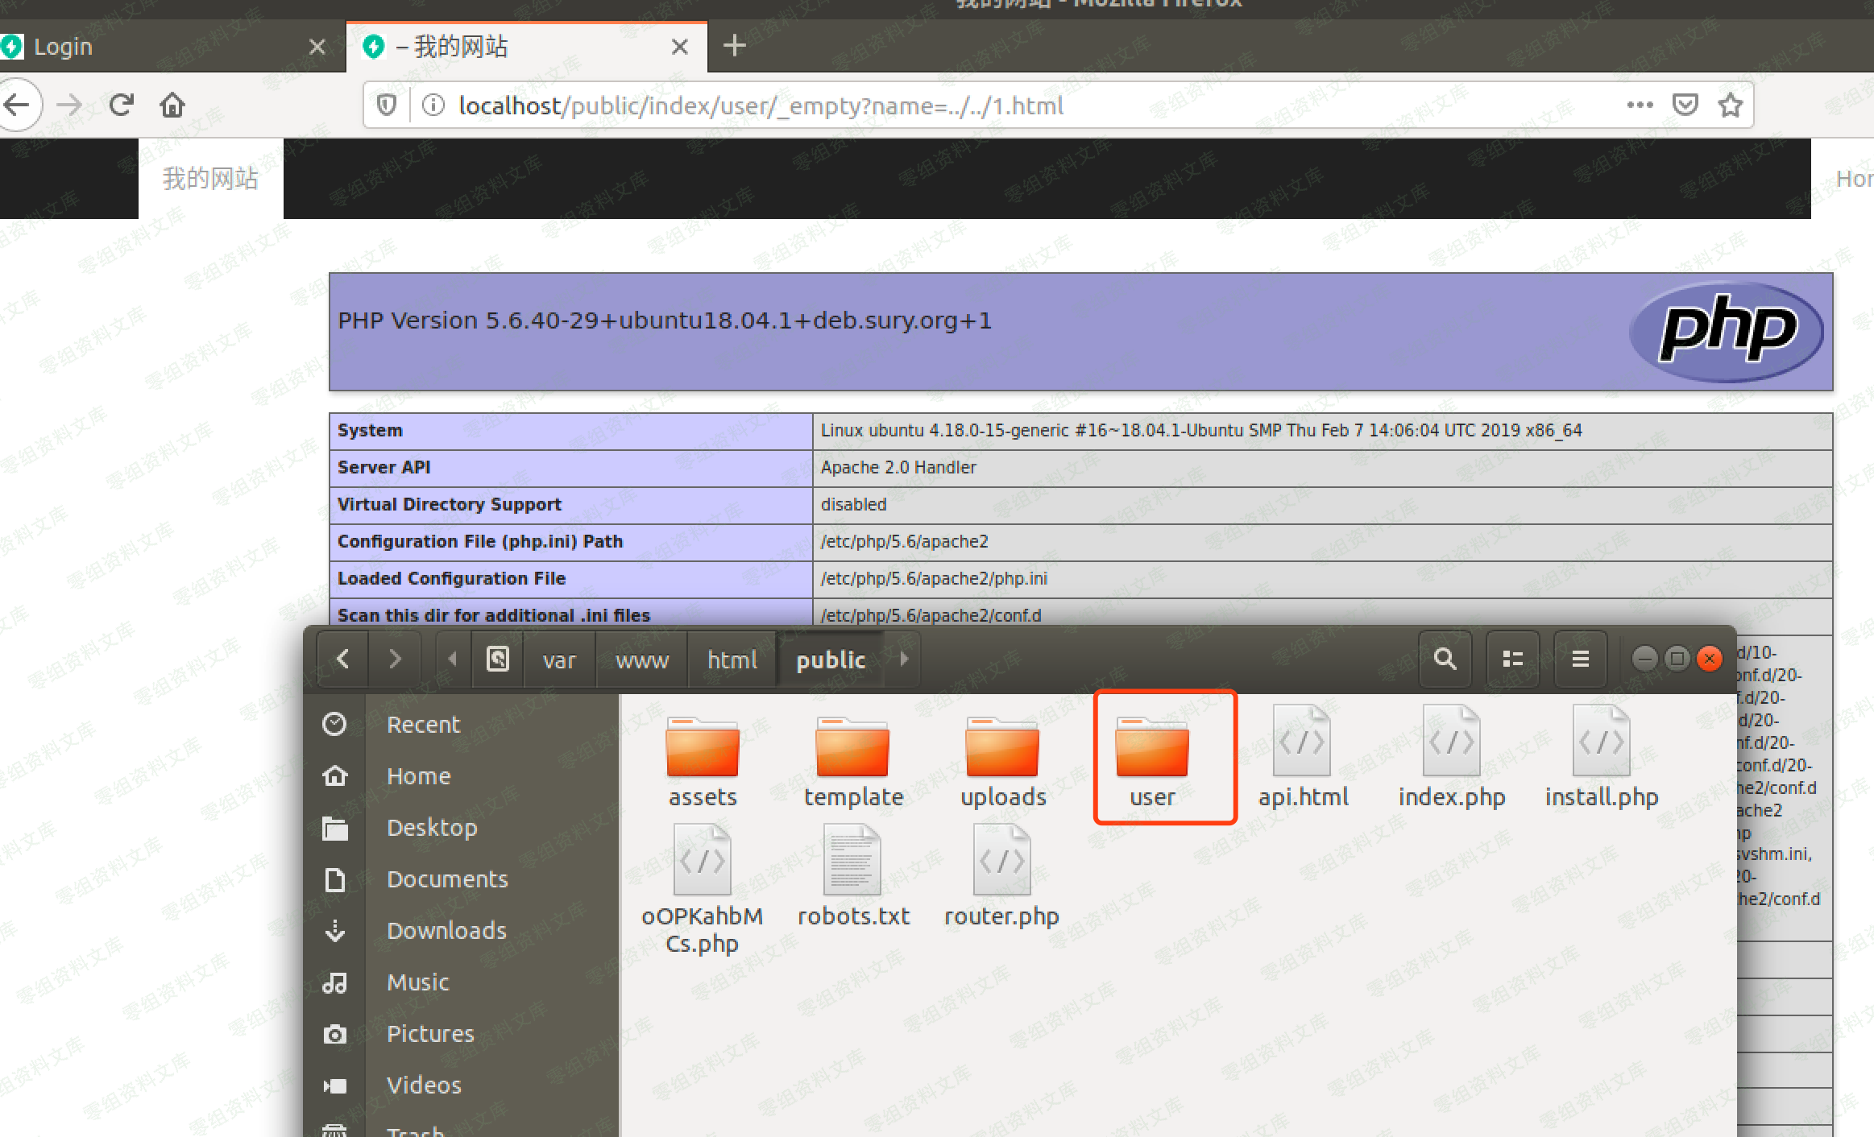
Task: Click the site information icon
Action: [433, 105]
